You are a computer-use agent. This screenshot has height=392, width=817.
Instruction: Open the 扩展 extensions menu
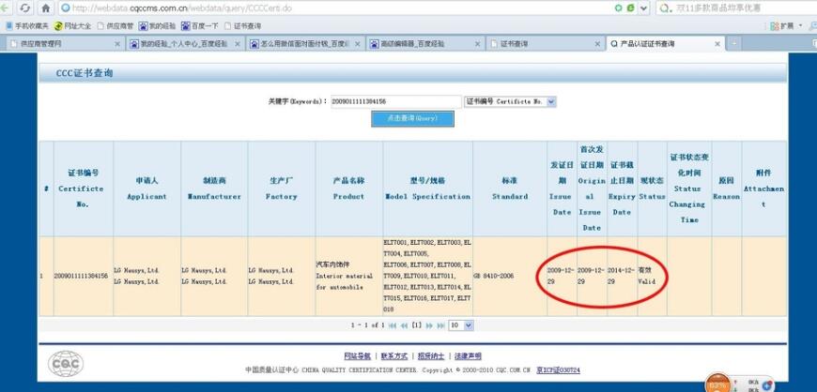pos(786,25)
